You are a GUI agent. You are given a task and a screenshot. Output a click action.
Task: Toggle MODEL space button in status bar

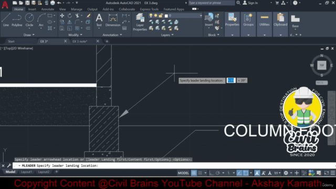point(183,173)
